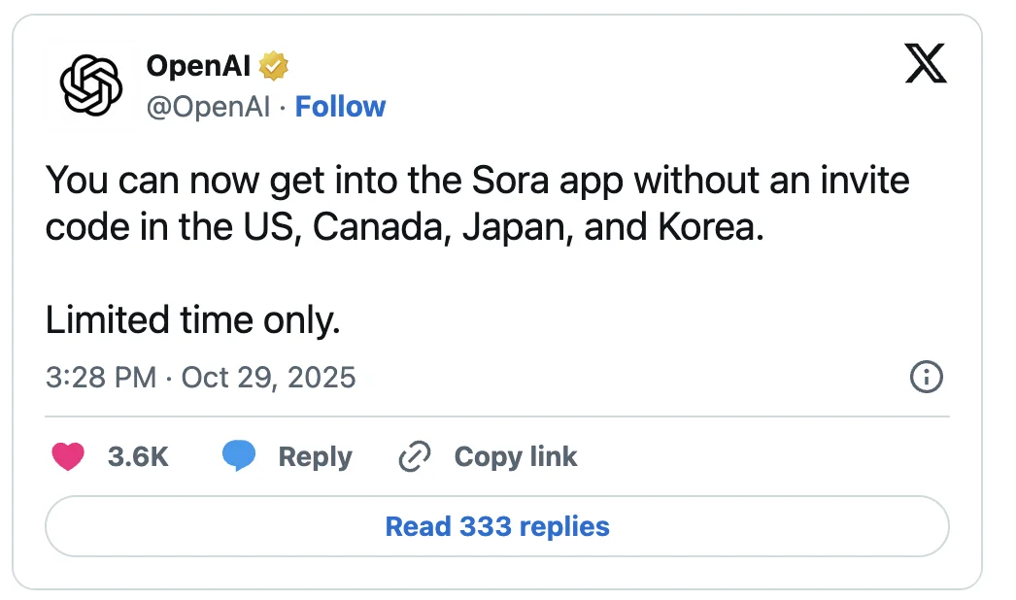Click the info circle icon

pyautogui.click(x=926, y=377)
